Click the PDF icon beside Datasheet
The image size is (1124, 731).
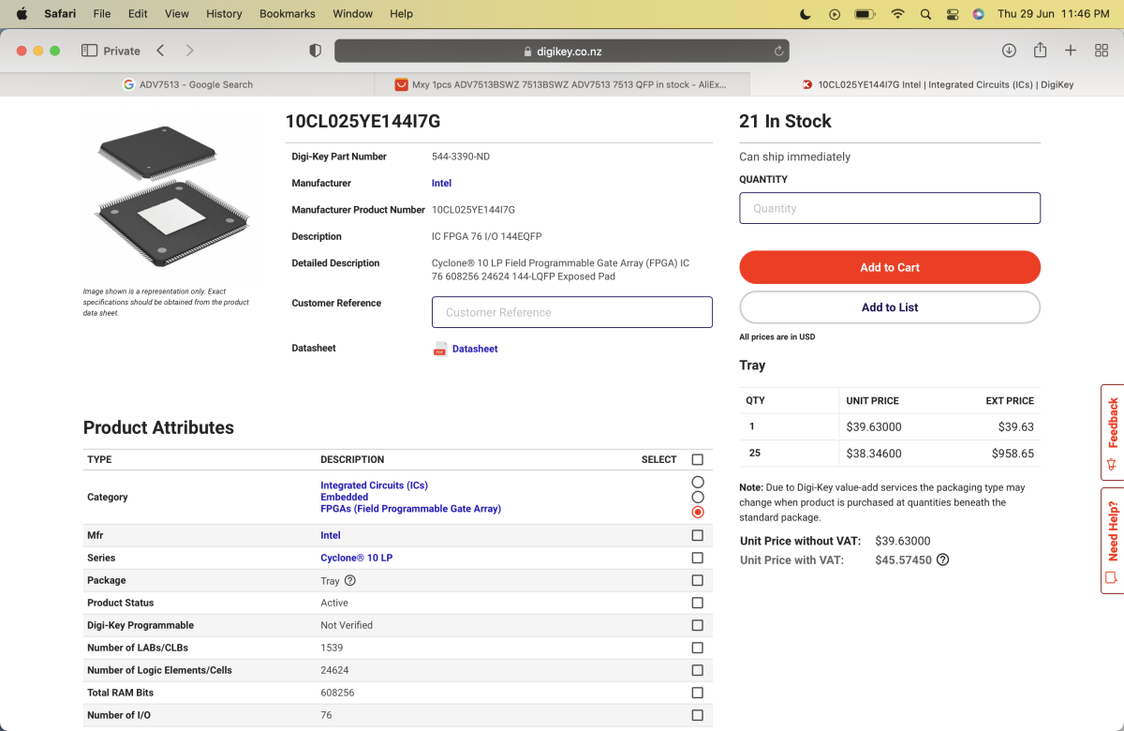(440, 349)
